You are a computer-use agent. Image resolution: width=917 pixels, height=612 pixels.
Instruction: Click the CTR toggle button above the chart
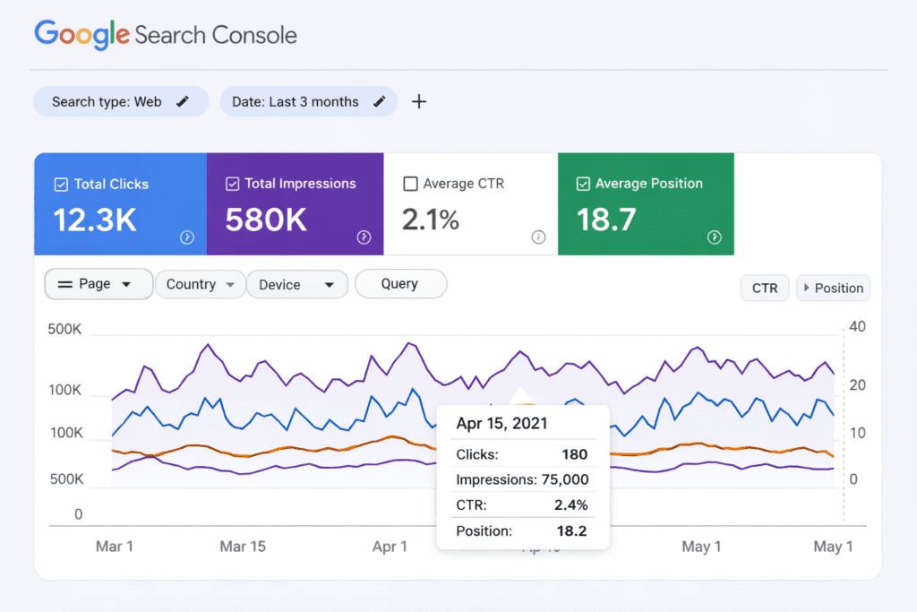[764, 288]
